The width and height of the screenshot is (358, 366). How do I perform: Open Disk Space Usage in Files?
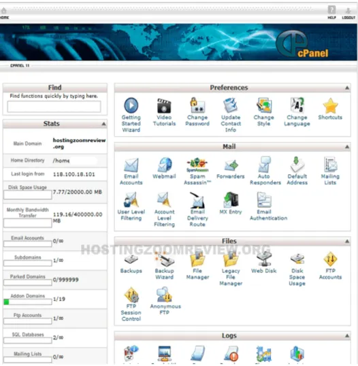(x=297, y=259)
